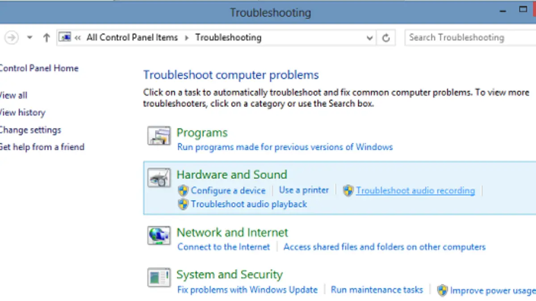
Task: Click the shield icon beside Configure a device
Action: pyautogui.click(x=183, y=191)
